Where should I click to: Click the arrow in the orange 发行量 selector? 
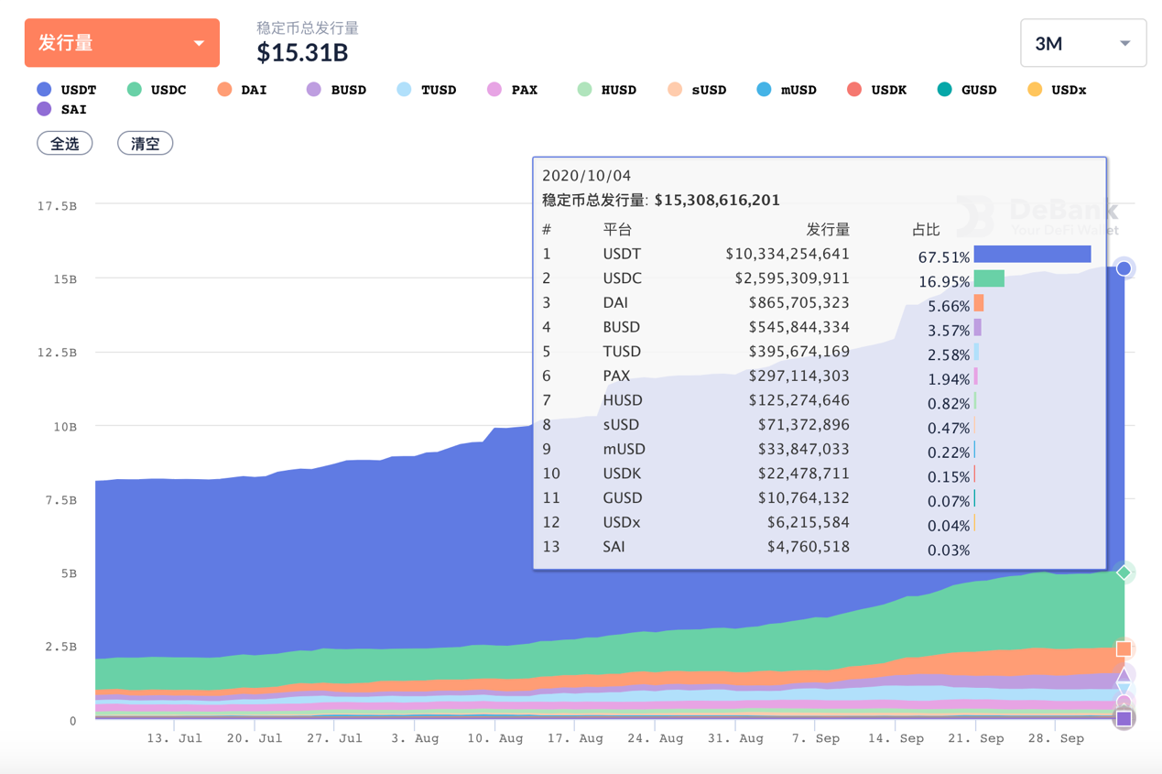pyautogui.click(x=199, y=43)
